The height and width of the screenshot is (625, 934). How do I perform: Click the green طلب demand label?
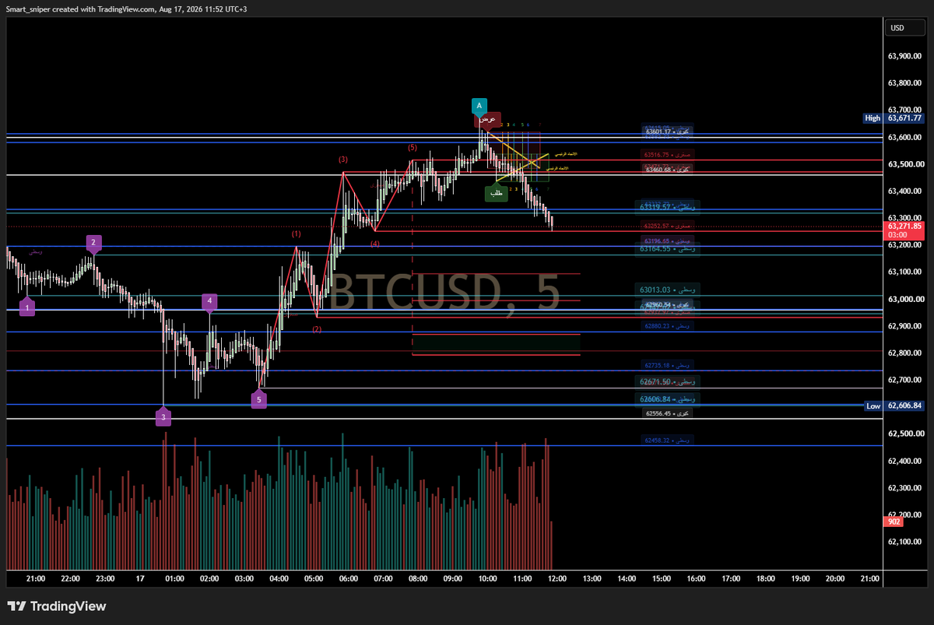click(496, 194)
